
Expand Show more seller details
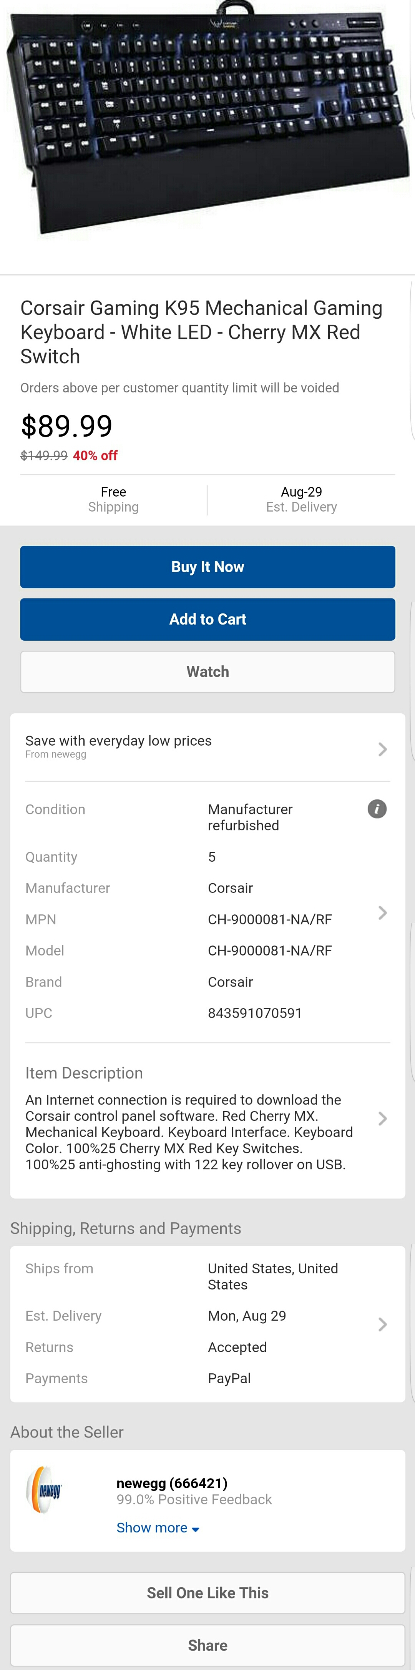pyautogui.click(x=158, y=1528)
